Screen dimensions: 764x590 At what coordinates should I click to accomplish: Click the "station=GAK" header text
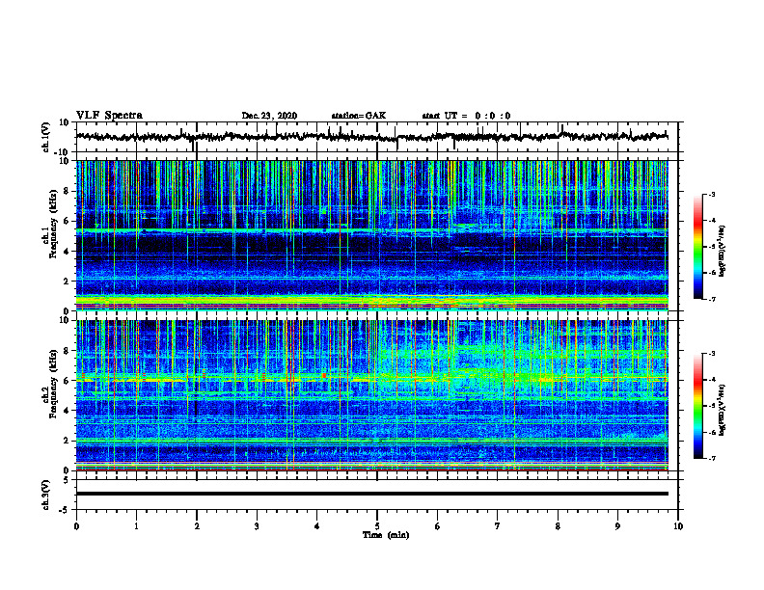(359, 116)
